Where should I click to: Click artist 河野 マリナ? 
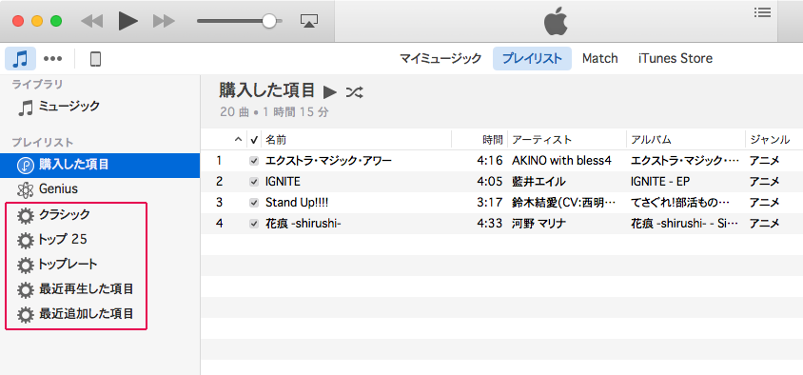tap(539, 224)
